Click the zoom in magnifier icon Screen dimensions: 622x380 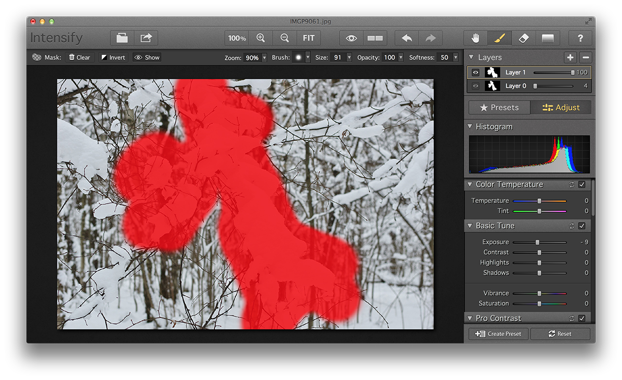(x=260, y=38)
